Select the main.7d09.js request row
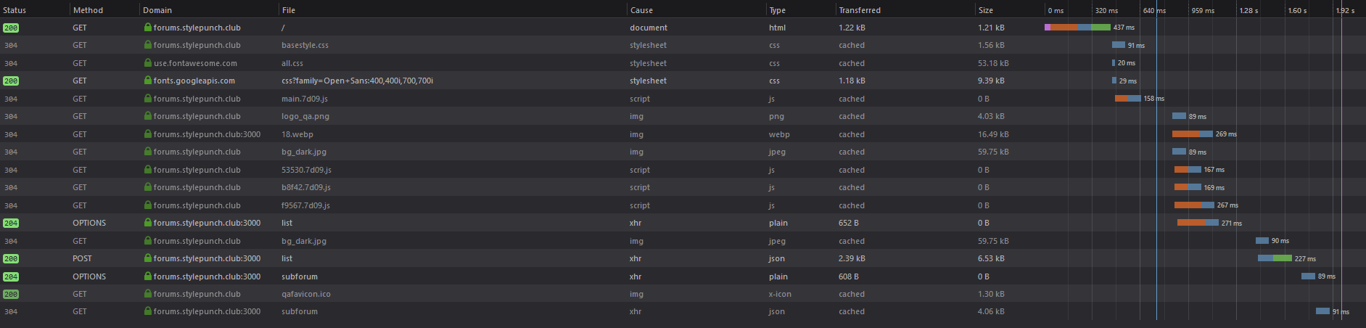Screen dimensions: 1366x328 [683, 99]
